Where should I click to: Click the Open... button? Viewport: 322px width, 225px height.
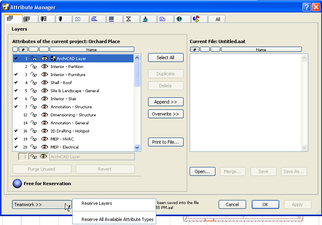(x=203, y=171)
